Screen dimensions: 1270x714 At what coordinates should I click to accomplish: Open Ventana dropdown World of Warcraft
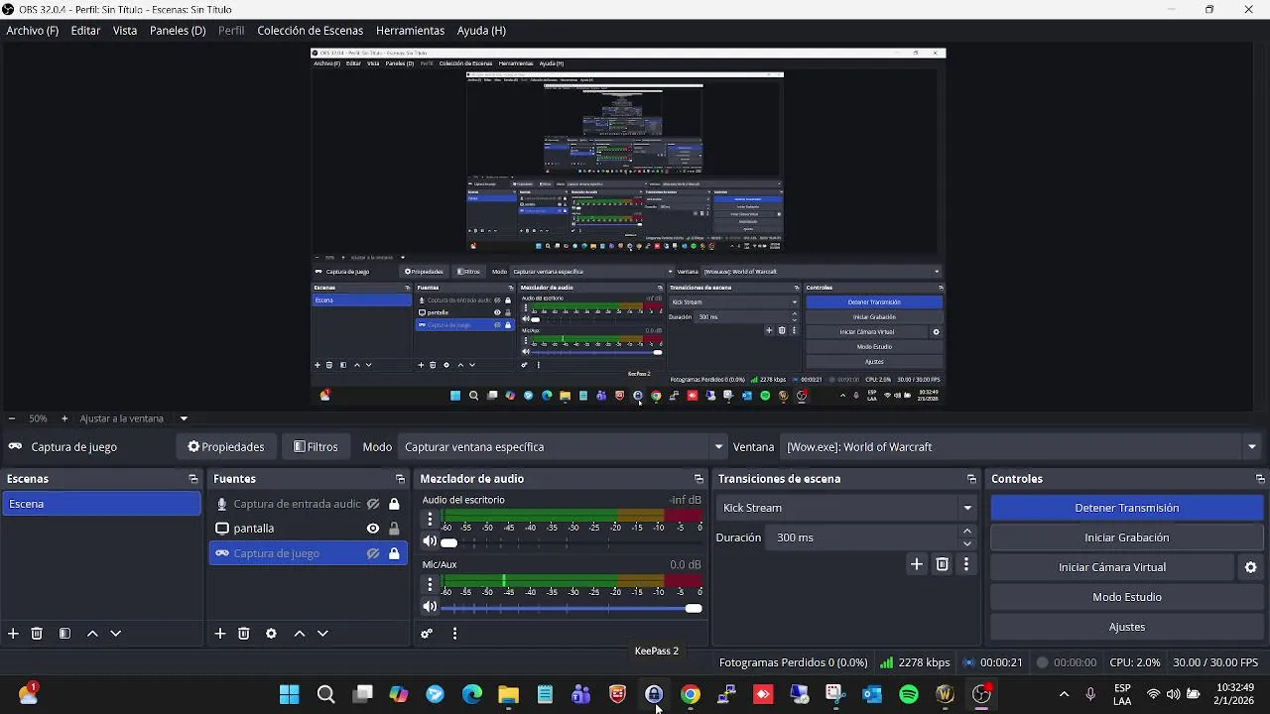click(1021, 447)
